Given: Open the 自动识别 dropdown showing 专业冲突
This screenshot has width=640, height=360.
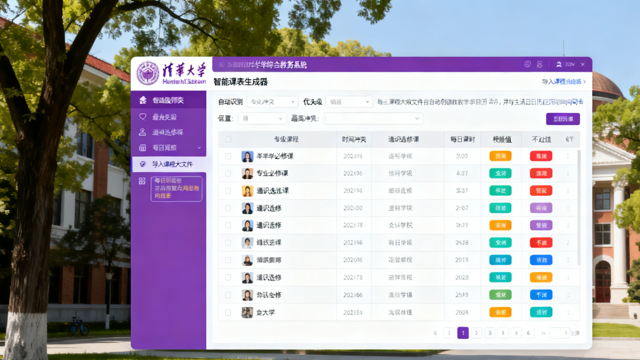Looking at the screenshot, I should [272, 101].
